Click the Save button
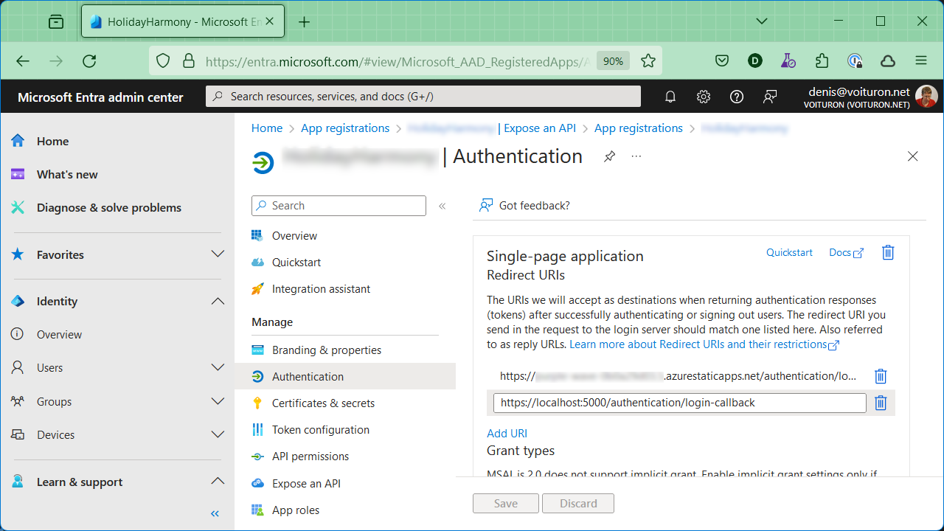Viewport: 944px width, 531px height. point(506,504)
